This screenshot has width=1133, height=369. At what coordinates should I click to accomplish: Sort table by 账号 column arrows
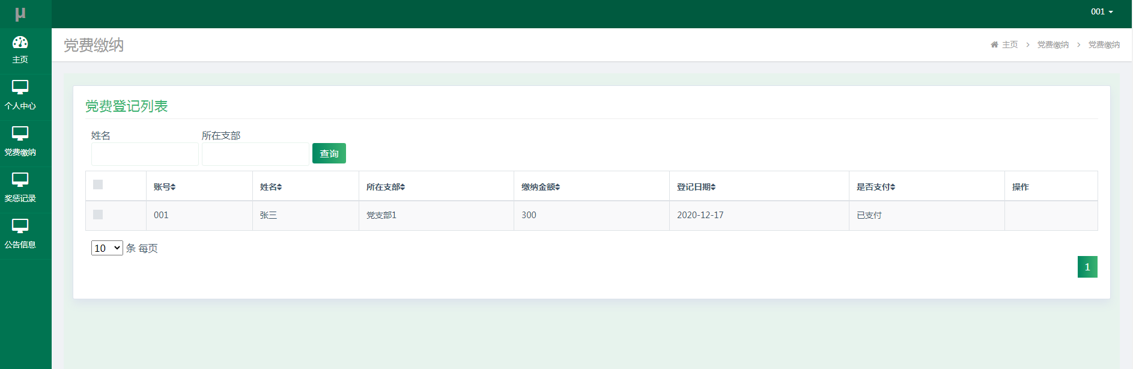(x=173, y=187)
